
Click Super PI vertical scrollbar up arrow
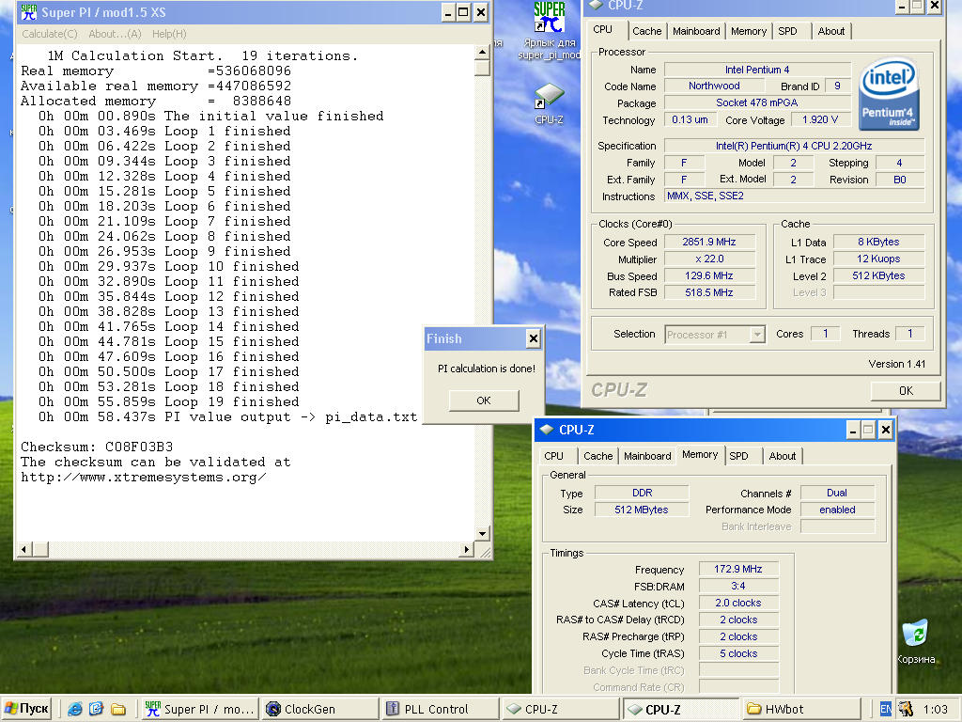(x=482, y=52)
